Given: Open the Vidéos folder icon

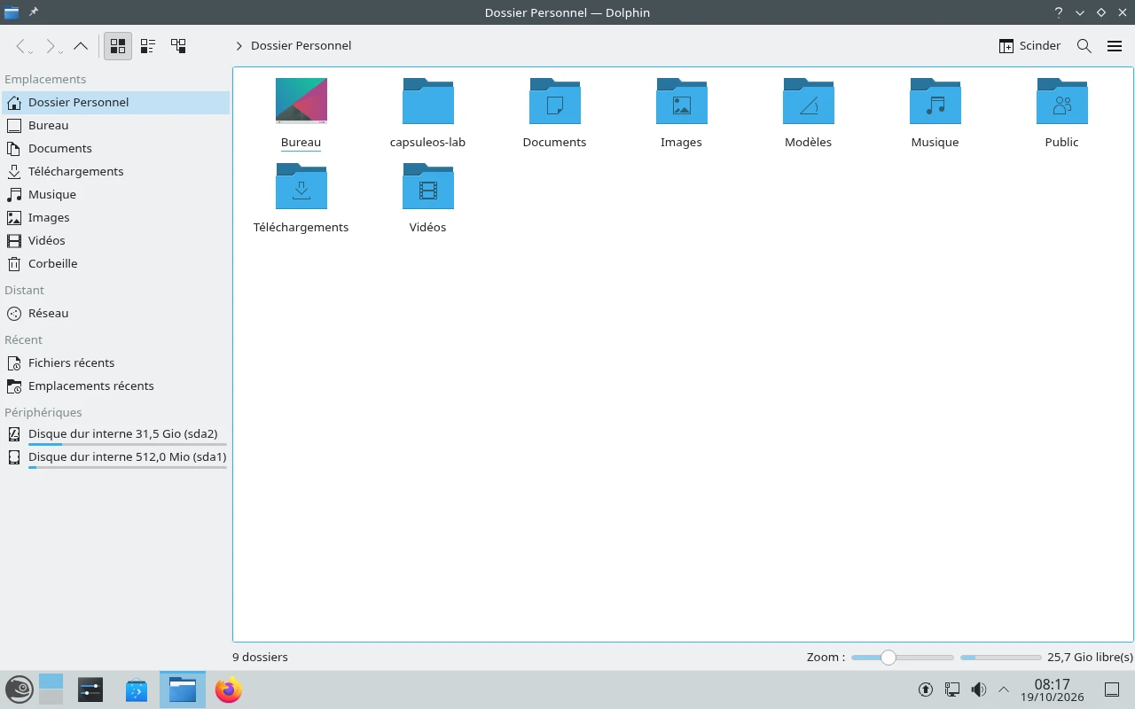Looking at the screenshot, I should [428, 186].
